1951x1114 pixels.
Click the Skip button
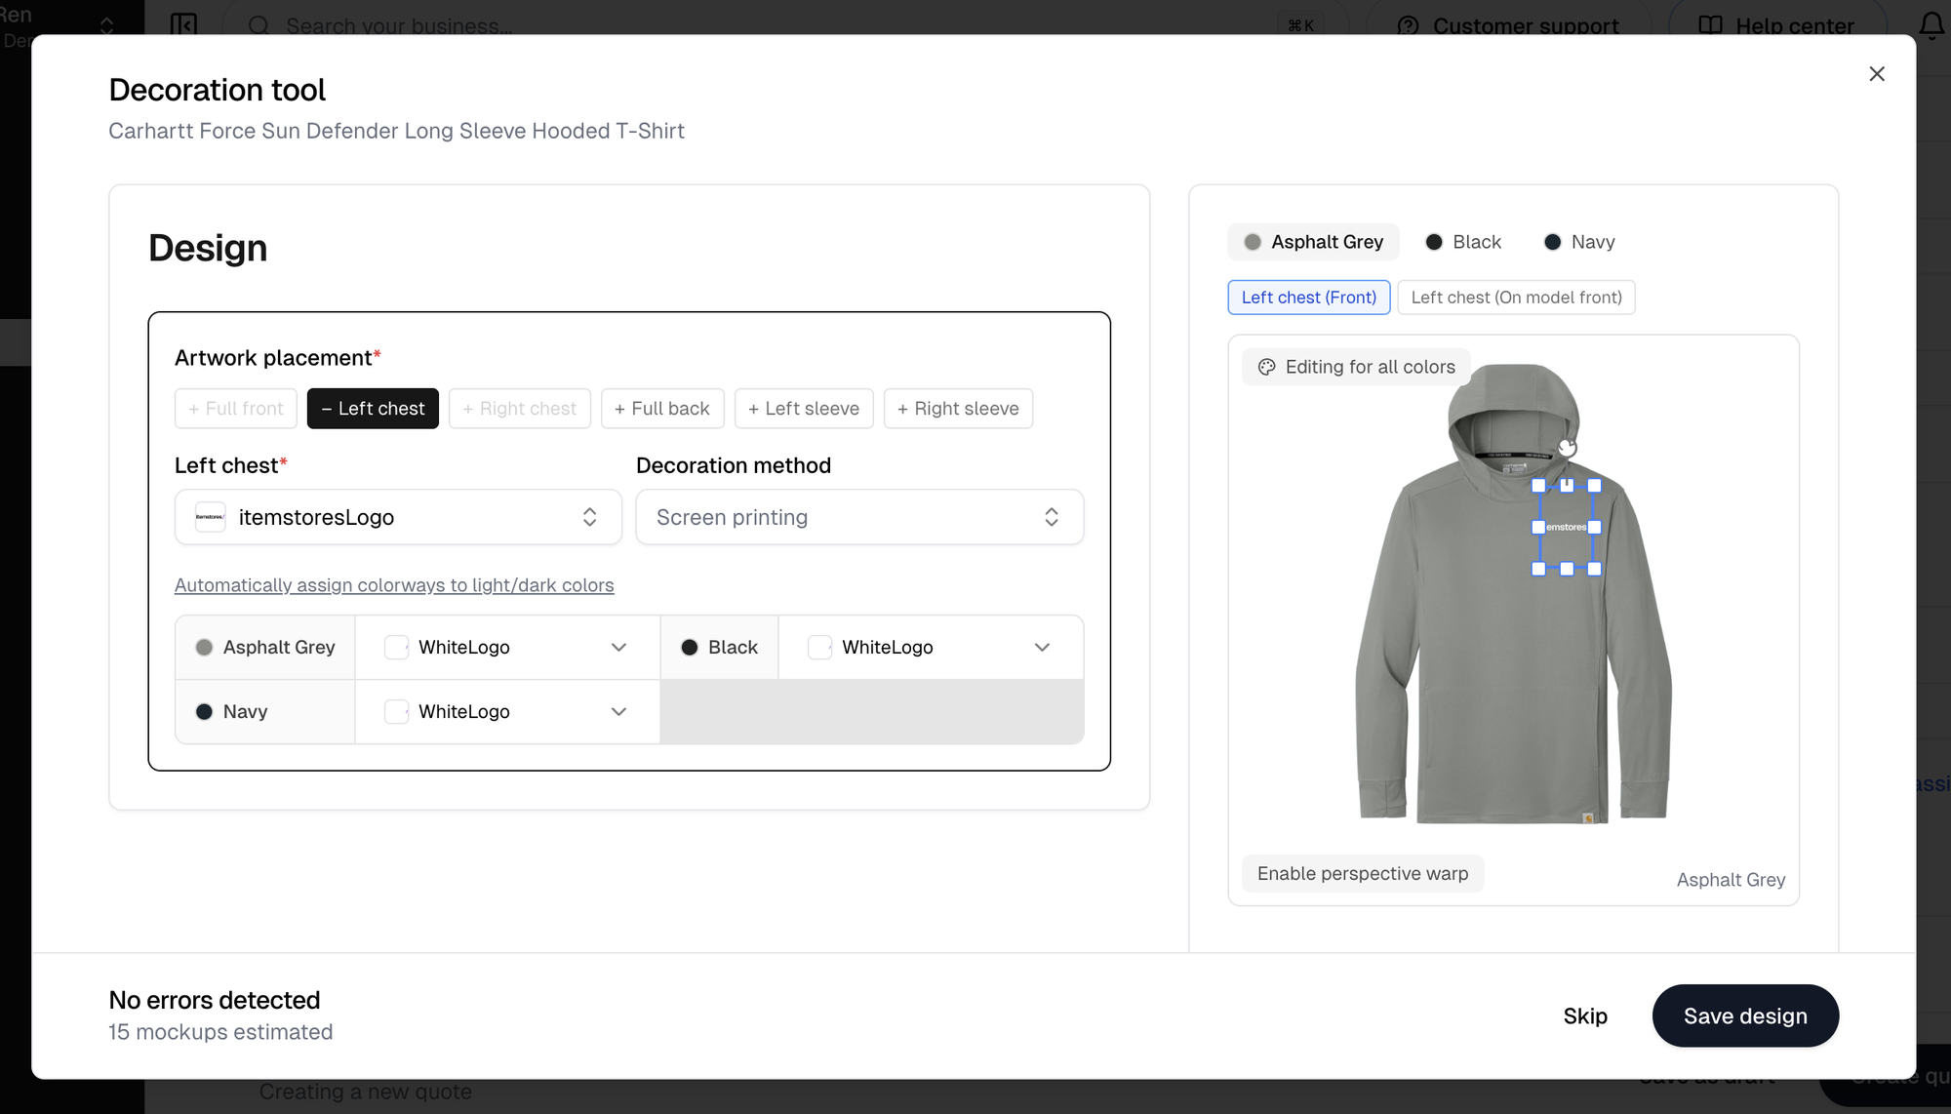tap(1585, 1016)
